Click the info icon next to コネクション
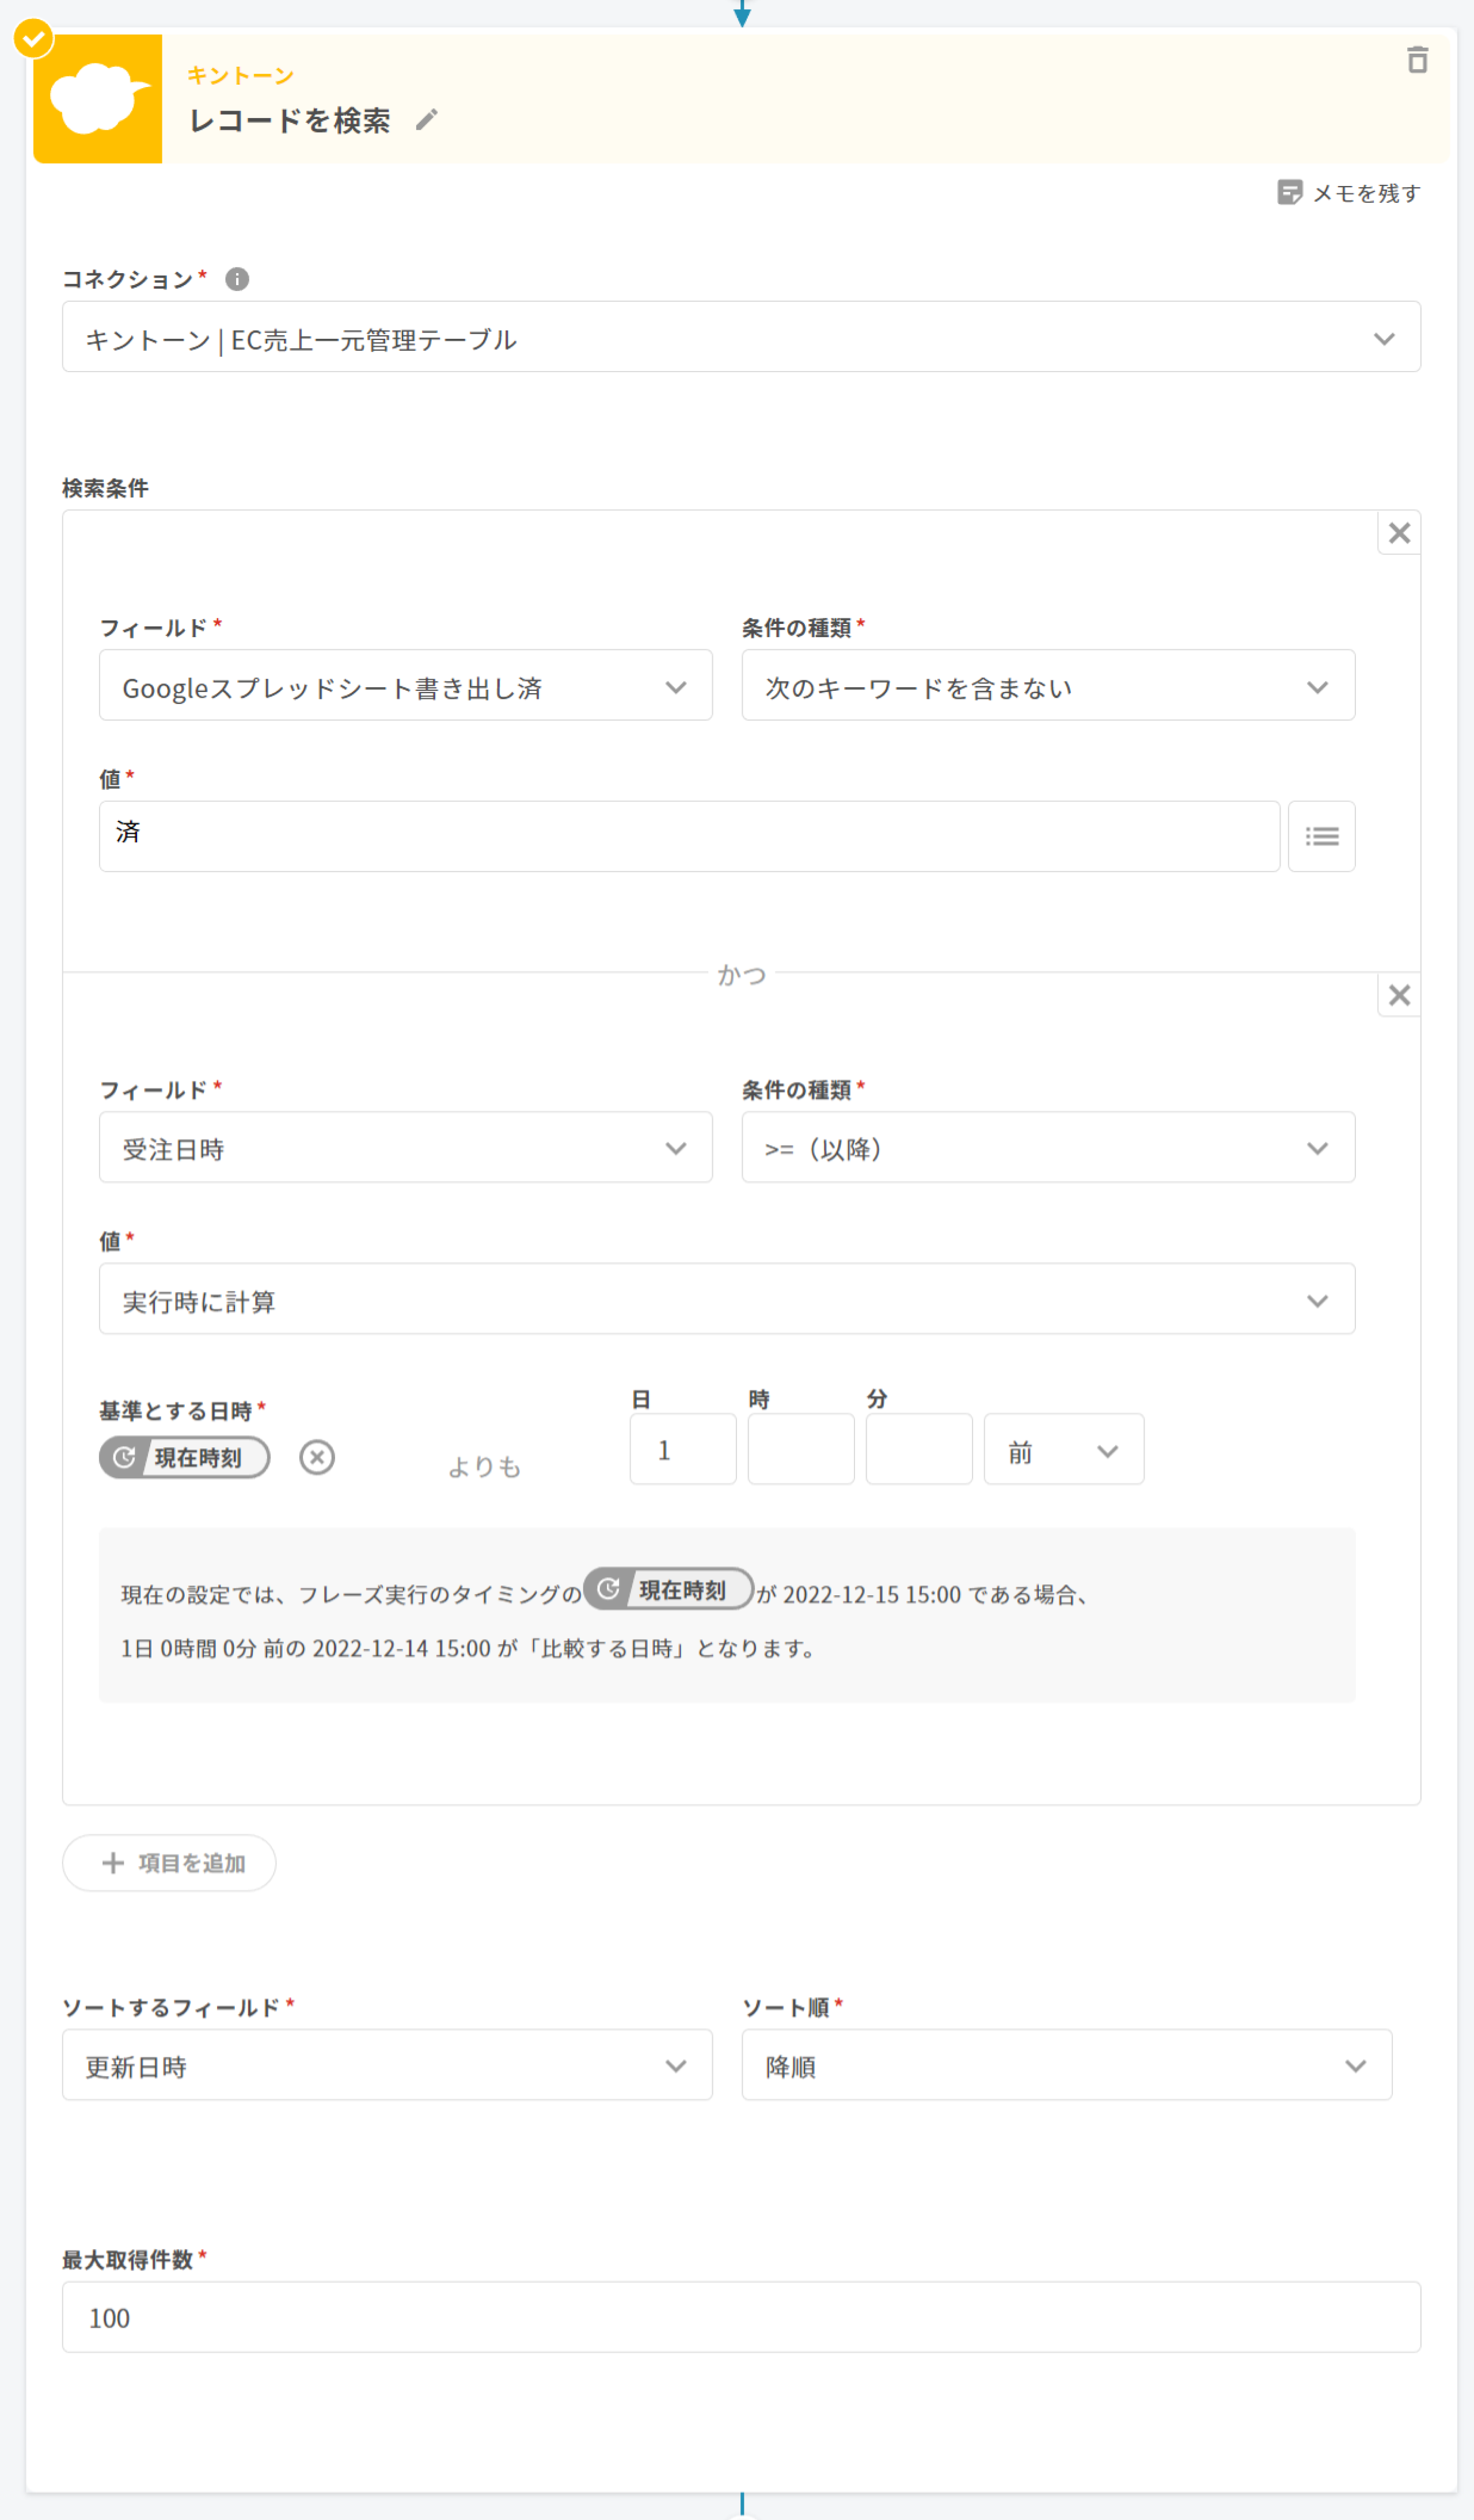The width and height of the screenshot is (1474, 2520). click(x=237, y=279)
